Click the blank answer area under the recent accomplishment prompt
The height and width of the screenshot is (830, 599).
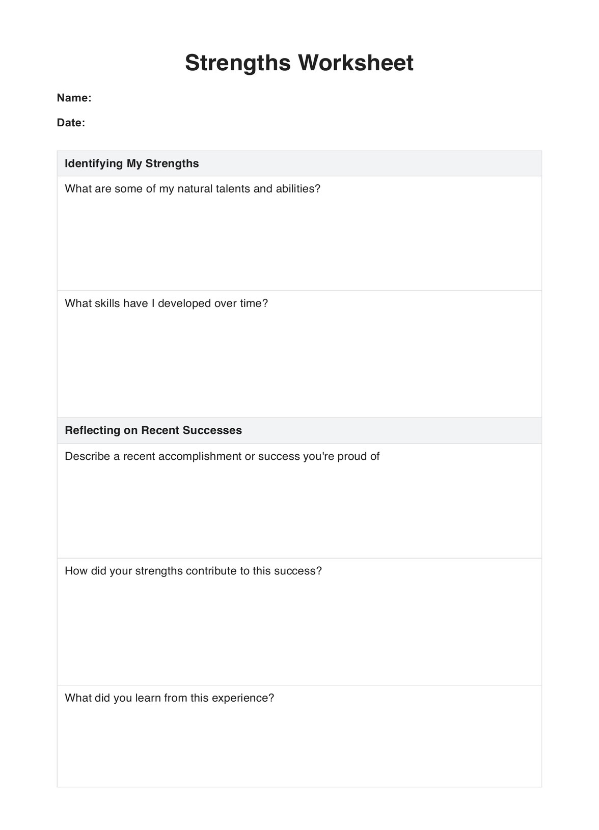point(299,509)
